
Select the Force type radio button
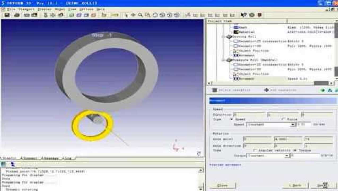[283, 119]
